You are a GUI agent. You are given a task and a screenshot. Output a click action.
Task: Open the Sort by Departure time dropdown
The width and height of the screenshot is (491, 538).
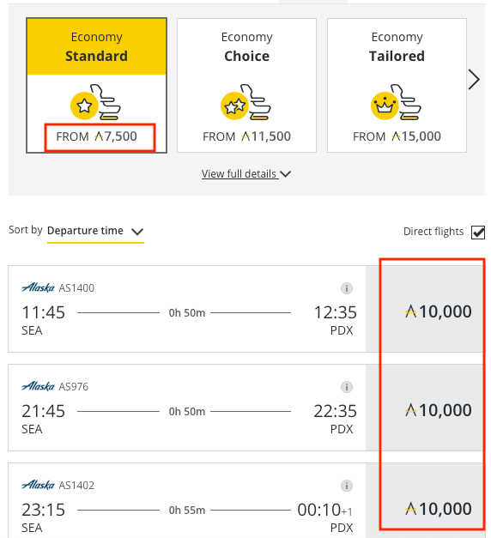[x=95, y=231]
